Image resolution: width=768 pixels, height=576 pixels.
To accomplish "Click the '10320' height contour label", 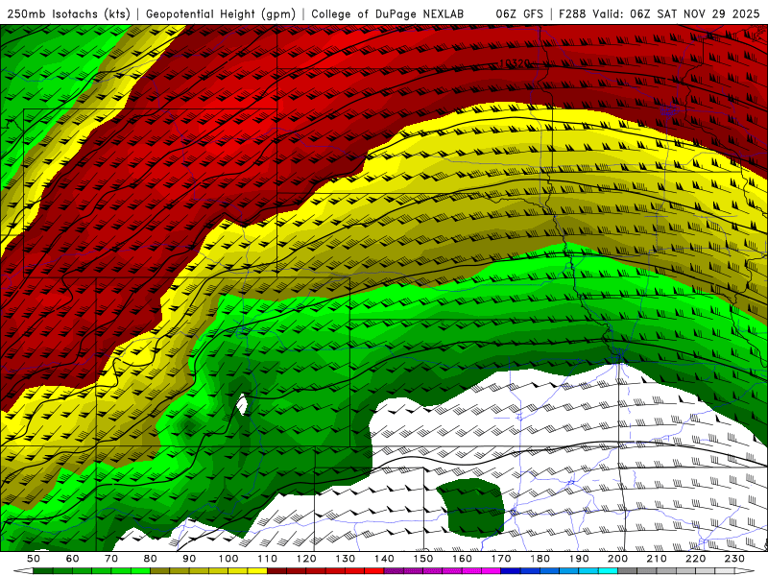I will point(515,63).
